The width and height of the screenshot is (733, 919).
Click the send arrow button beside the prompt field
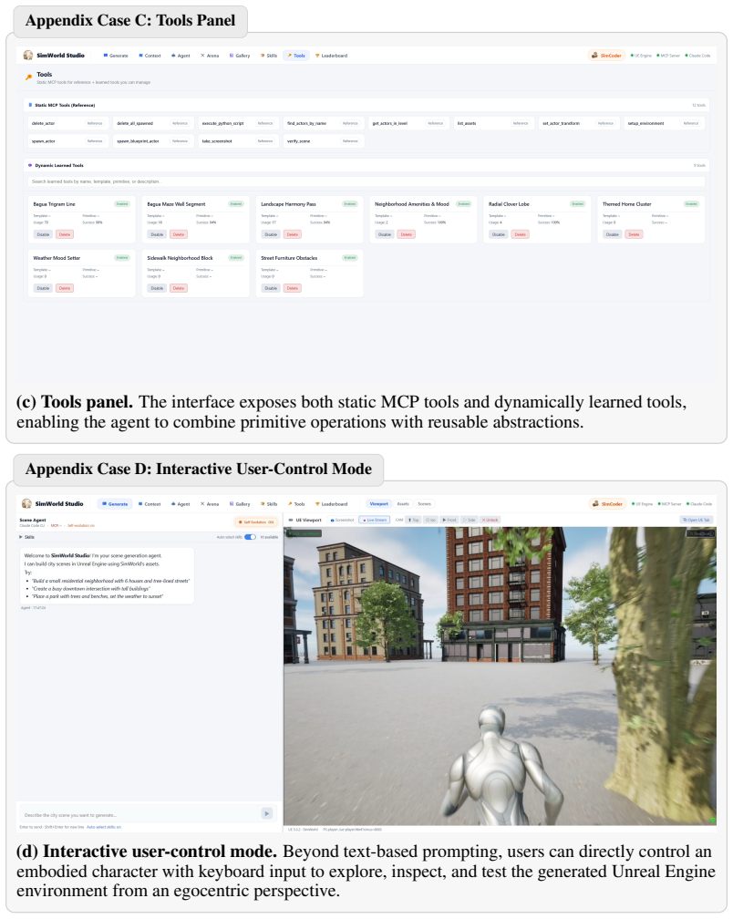266,813
